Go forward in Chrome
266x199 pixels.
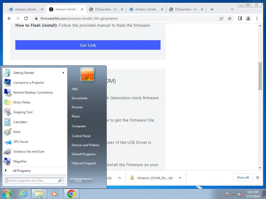pyautogui.click(x=17, y=18)
